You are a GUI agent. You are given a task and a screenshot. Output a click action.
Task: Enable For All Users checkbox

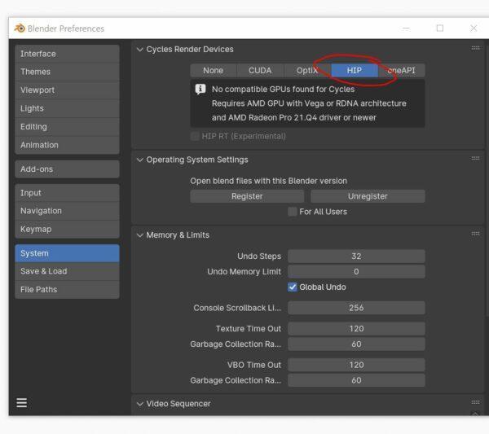293,212
